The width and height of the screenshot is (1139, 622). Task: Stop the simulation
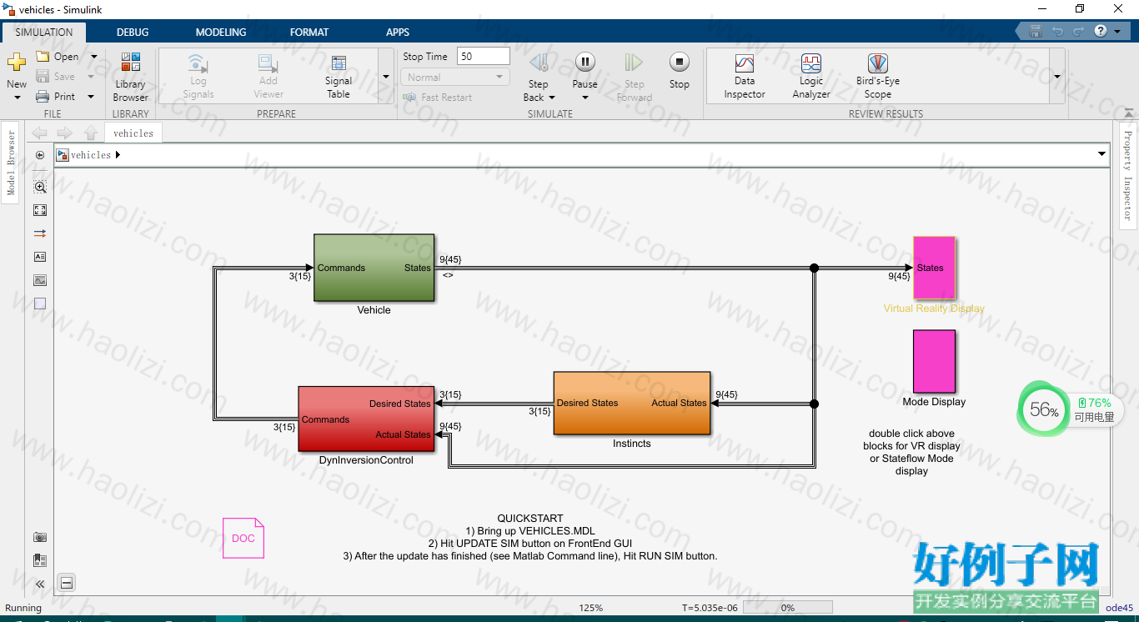click(x=680, y=62)
